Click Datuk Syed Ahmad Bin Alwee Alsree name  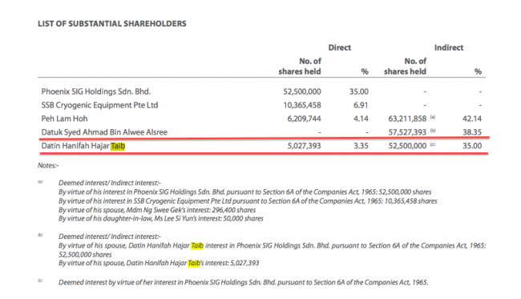point(104,132)
